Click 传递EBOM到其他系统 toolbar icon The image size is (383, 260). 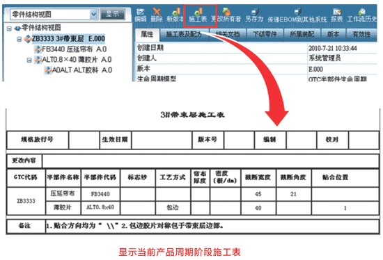click(297, 15)
